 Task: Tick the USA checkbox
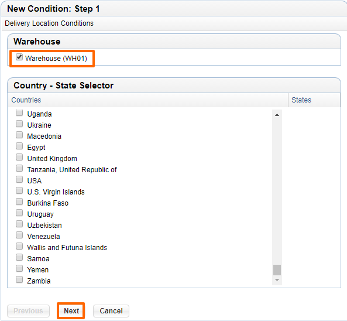(19, 179)
